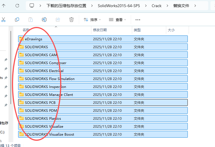Viewport: 215px width, 147px height.
Task: Select the SOLIDWORKS Electrical folder
Action: pyautogui.click(x=103, y=71)
